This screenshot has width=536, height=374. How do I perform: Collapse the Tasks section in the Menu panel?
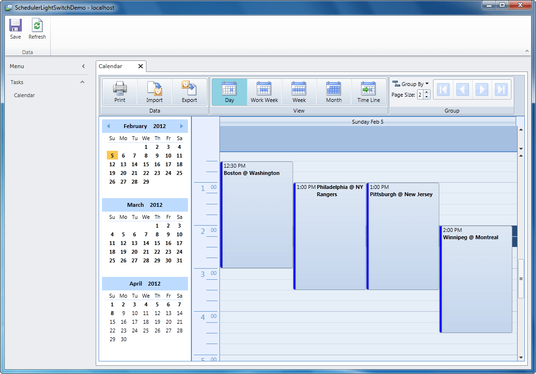[82, 82]
